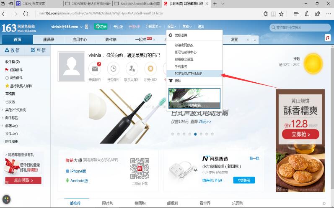
Task: Open the 联系人邮件 contact star icon
Action: pos(132,68)
